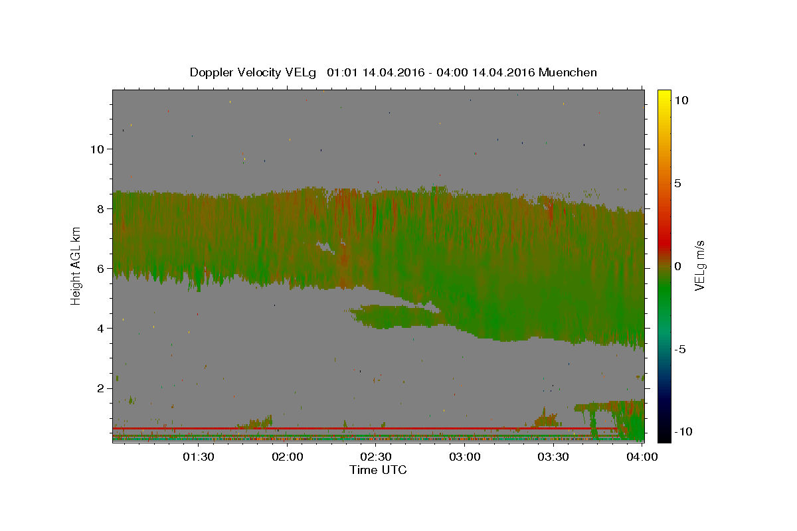Click the 03:30 time axis label
Screen dimensions: 797x531
[555, 457]
